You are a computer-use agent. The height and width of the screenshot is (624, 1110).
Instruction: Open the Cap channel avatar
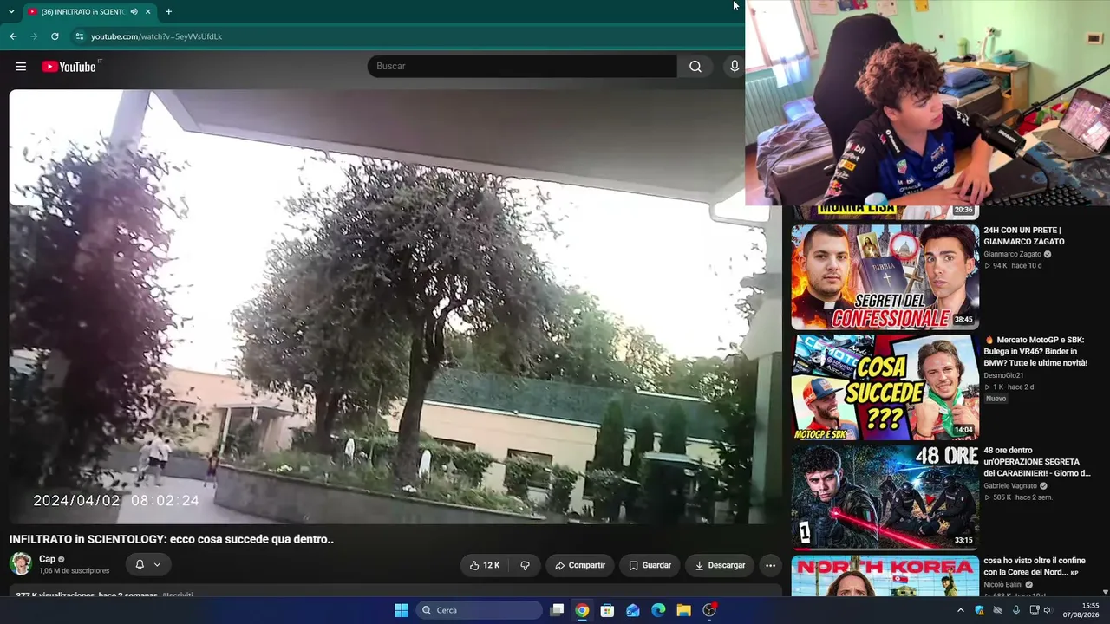point(21,564)
